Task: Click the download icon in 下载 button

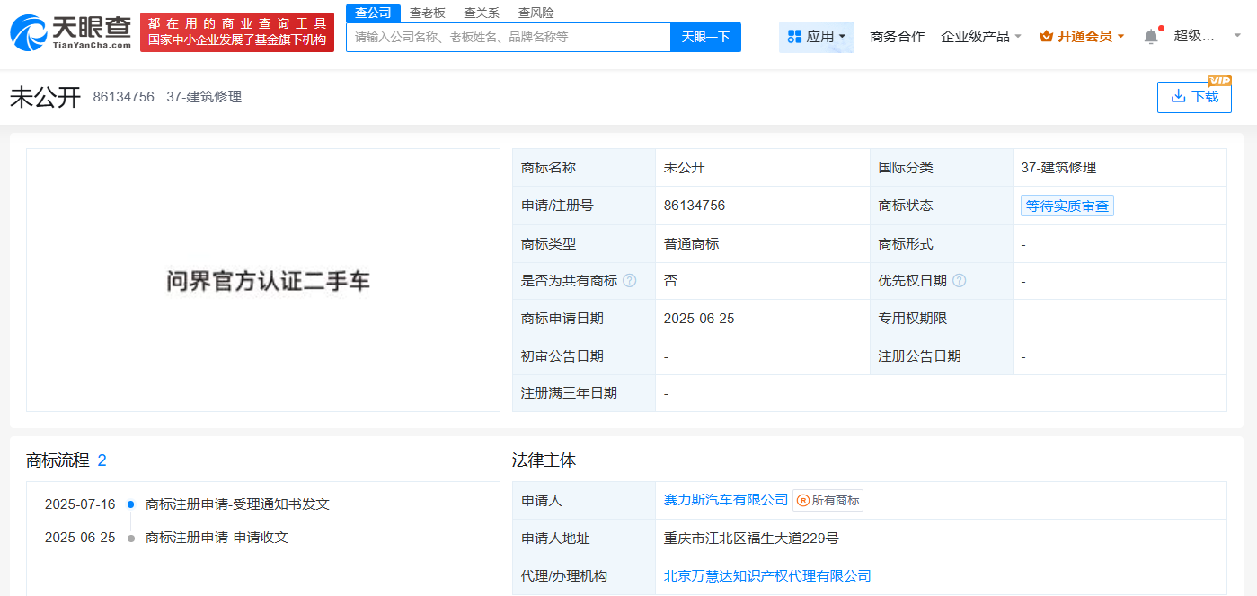Action: tap(1178, 96)
